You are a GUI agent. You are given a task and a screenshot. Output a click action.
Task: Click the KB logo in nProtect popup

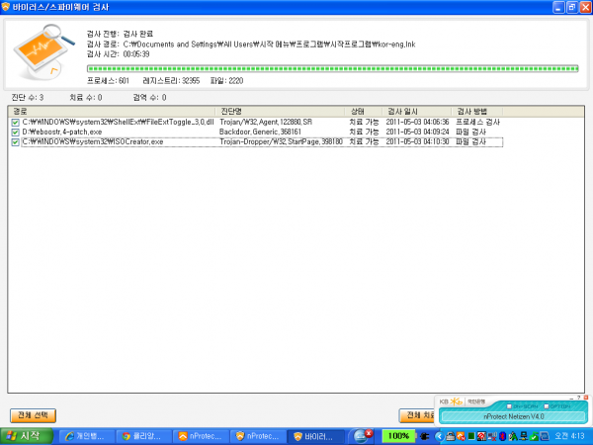(x=451, y=401)
